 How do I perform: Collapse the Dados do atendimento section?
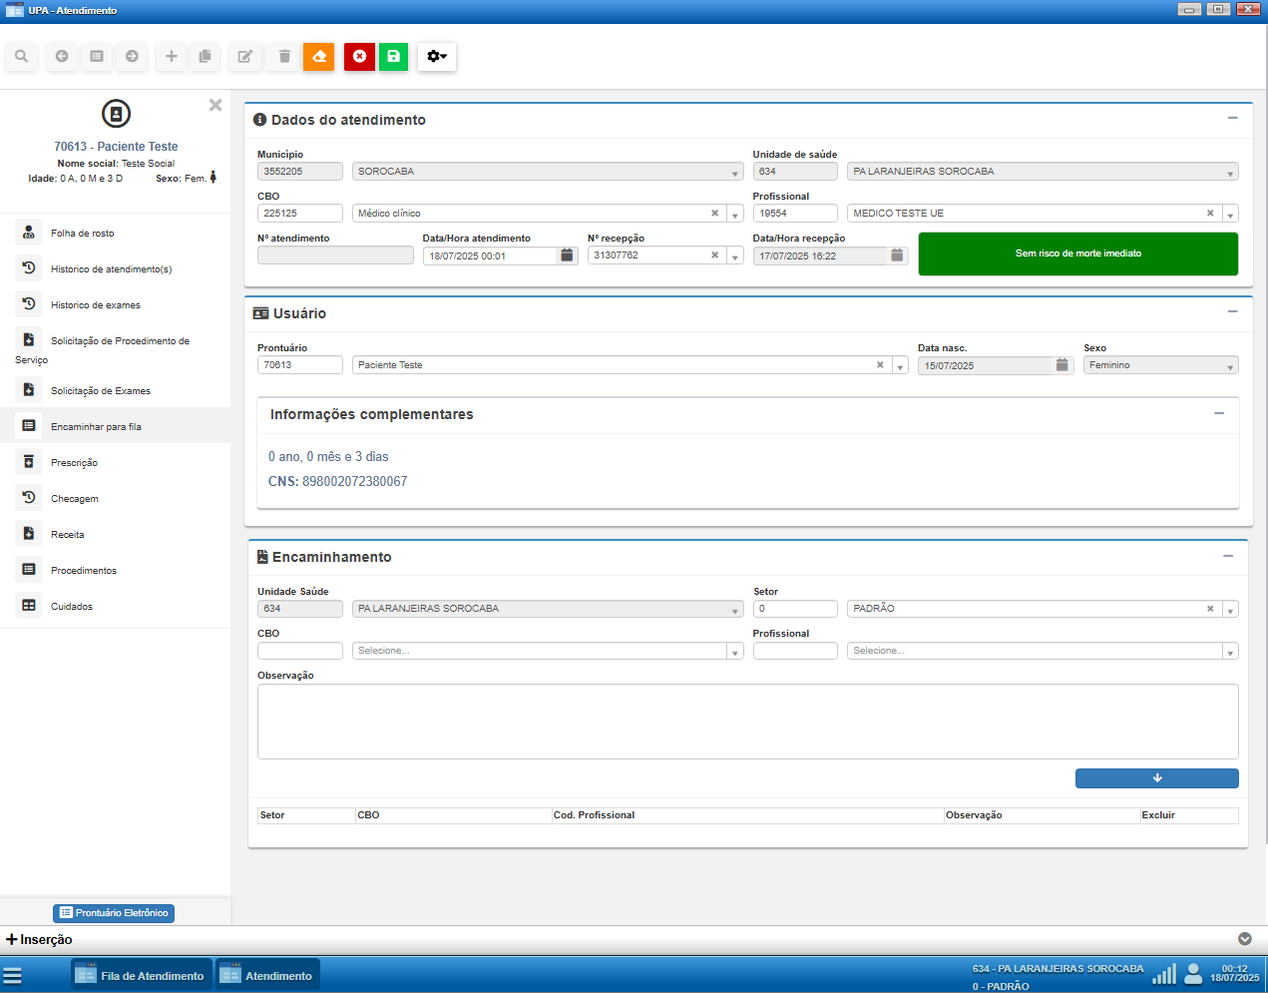(x=1232, y=119)
